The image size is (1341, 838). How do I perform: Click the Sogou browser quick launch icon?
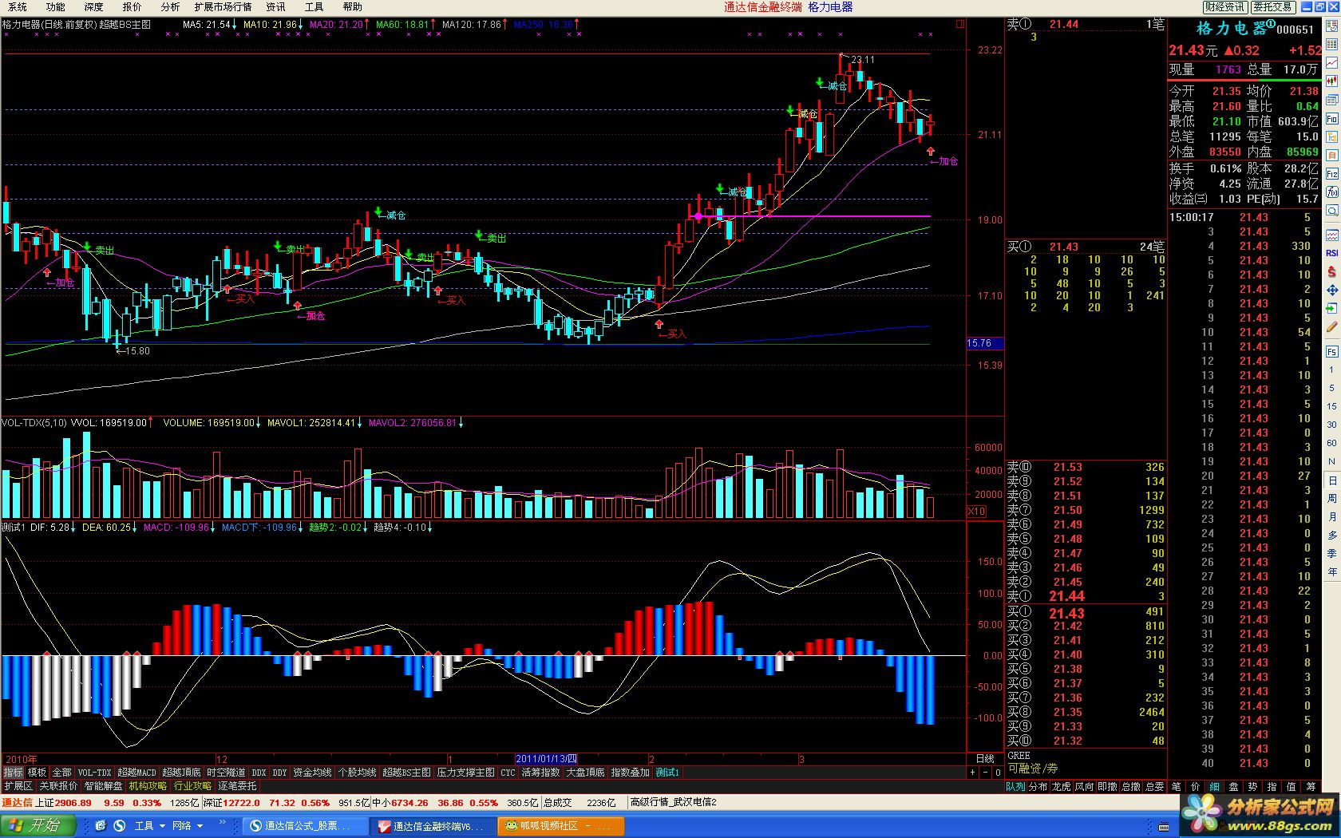[119, 825]
